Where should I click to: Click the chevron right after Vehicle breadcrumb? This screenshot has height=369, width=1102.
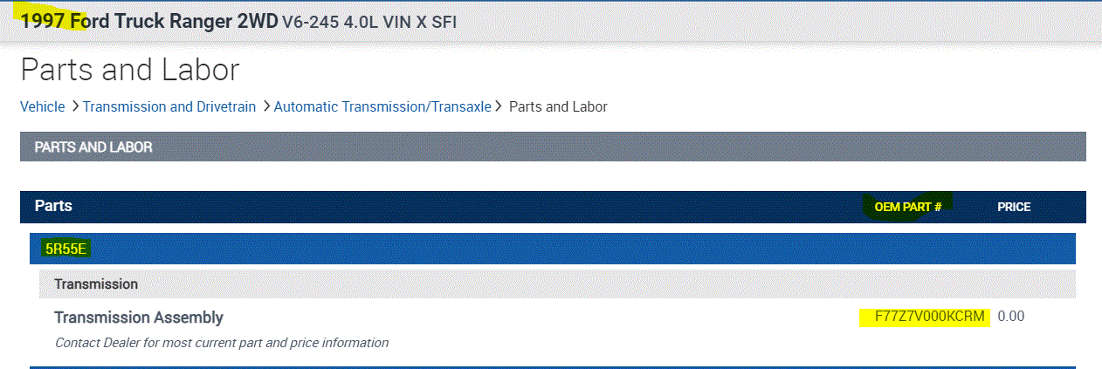pos(75,106)
